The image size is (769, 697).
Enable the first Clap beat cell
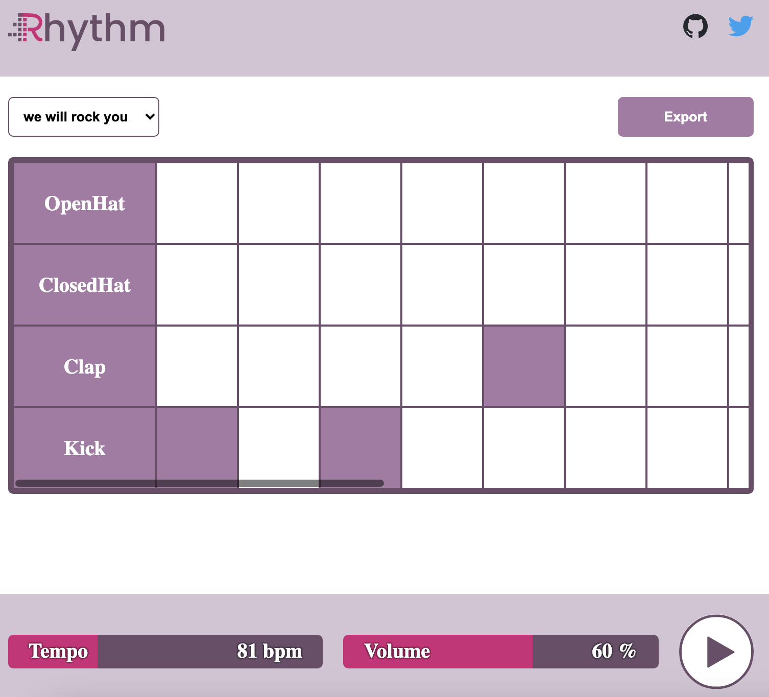pyautogui.click(x=197, y=366)
